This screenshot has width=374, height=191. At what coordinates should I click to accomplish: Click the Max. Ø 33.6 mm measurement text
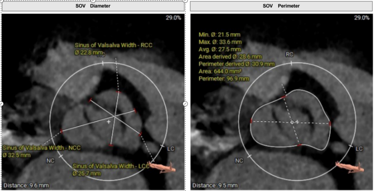[x=220, y=42]
